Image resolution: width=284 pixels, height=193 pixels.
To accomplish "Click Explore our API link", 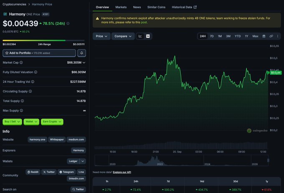I will pos(122,172).
